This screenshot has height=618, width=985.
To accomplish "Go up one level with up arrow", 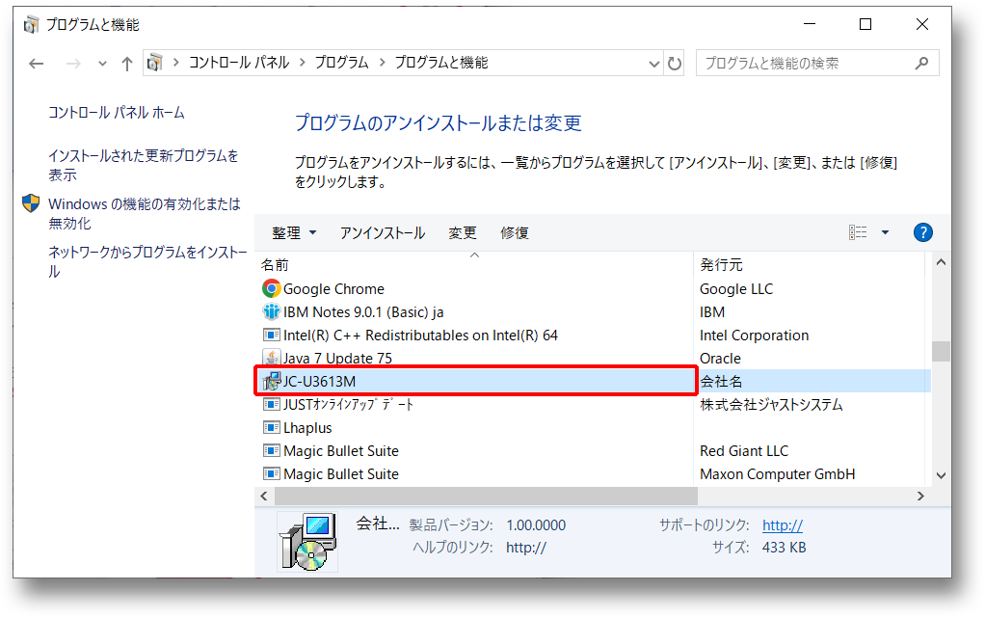I will click(x=127, y=64).
